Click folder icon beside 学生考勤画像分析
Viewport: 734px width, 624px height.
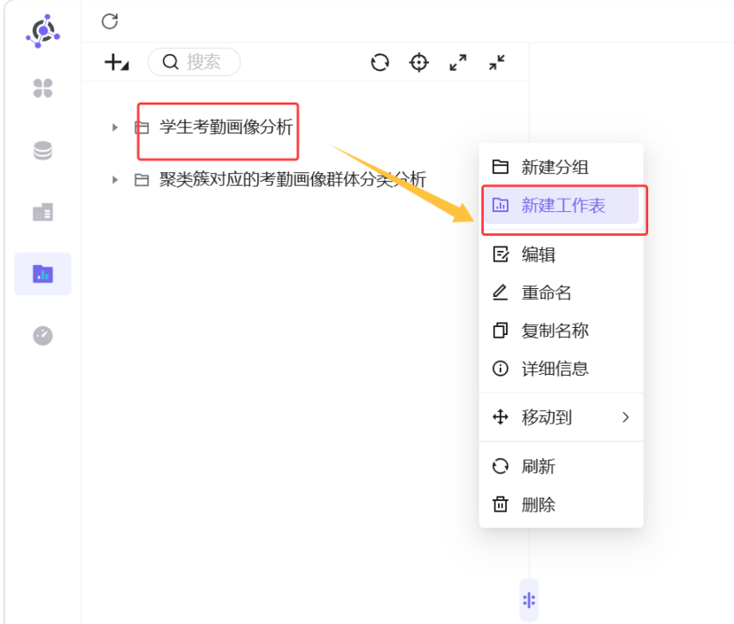(141, 127)
